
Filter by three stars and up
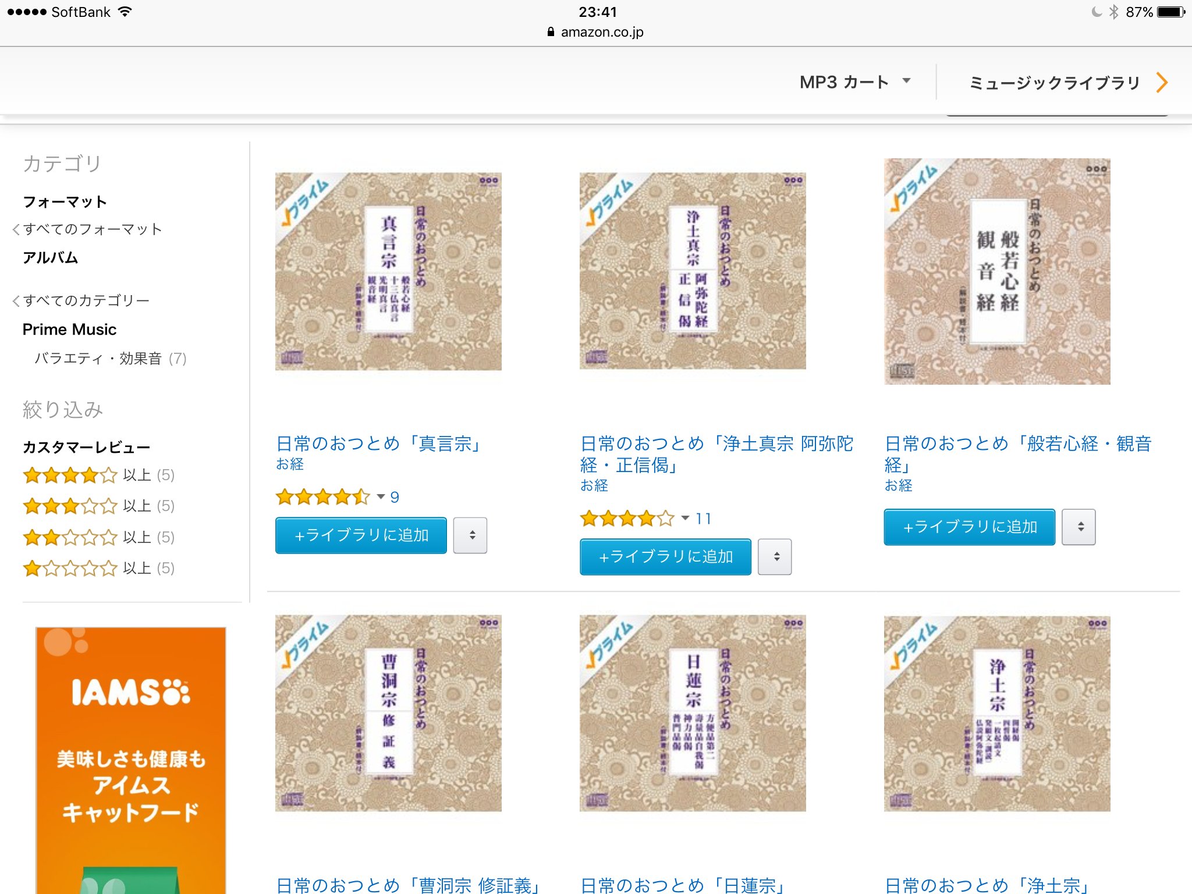click(x=98, y=506)
